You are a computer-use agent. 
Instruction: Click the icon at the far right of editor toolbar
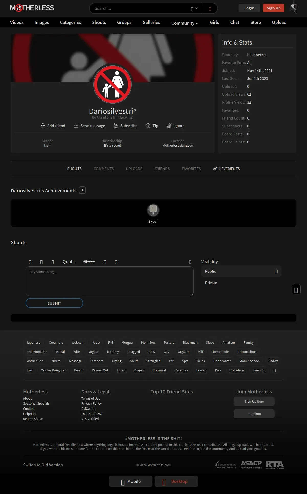click(190, 262)
